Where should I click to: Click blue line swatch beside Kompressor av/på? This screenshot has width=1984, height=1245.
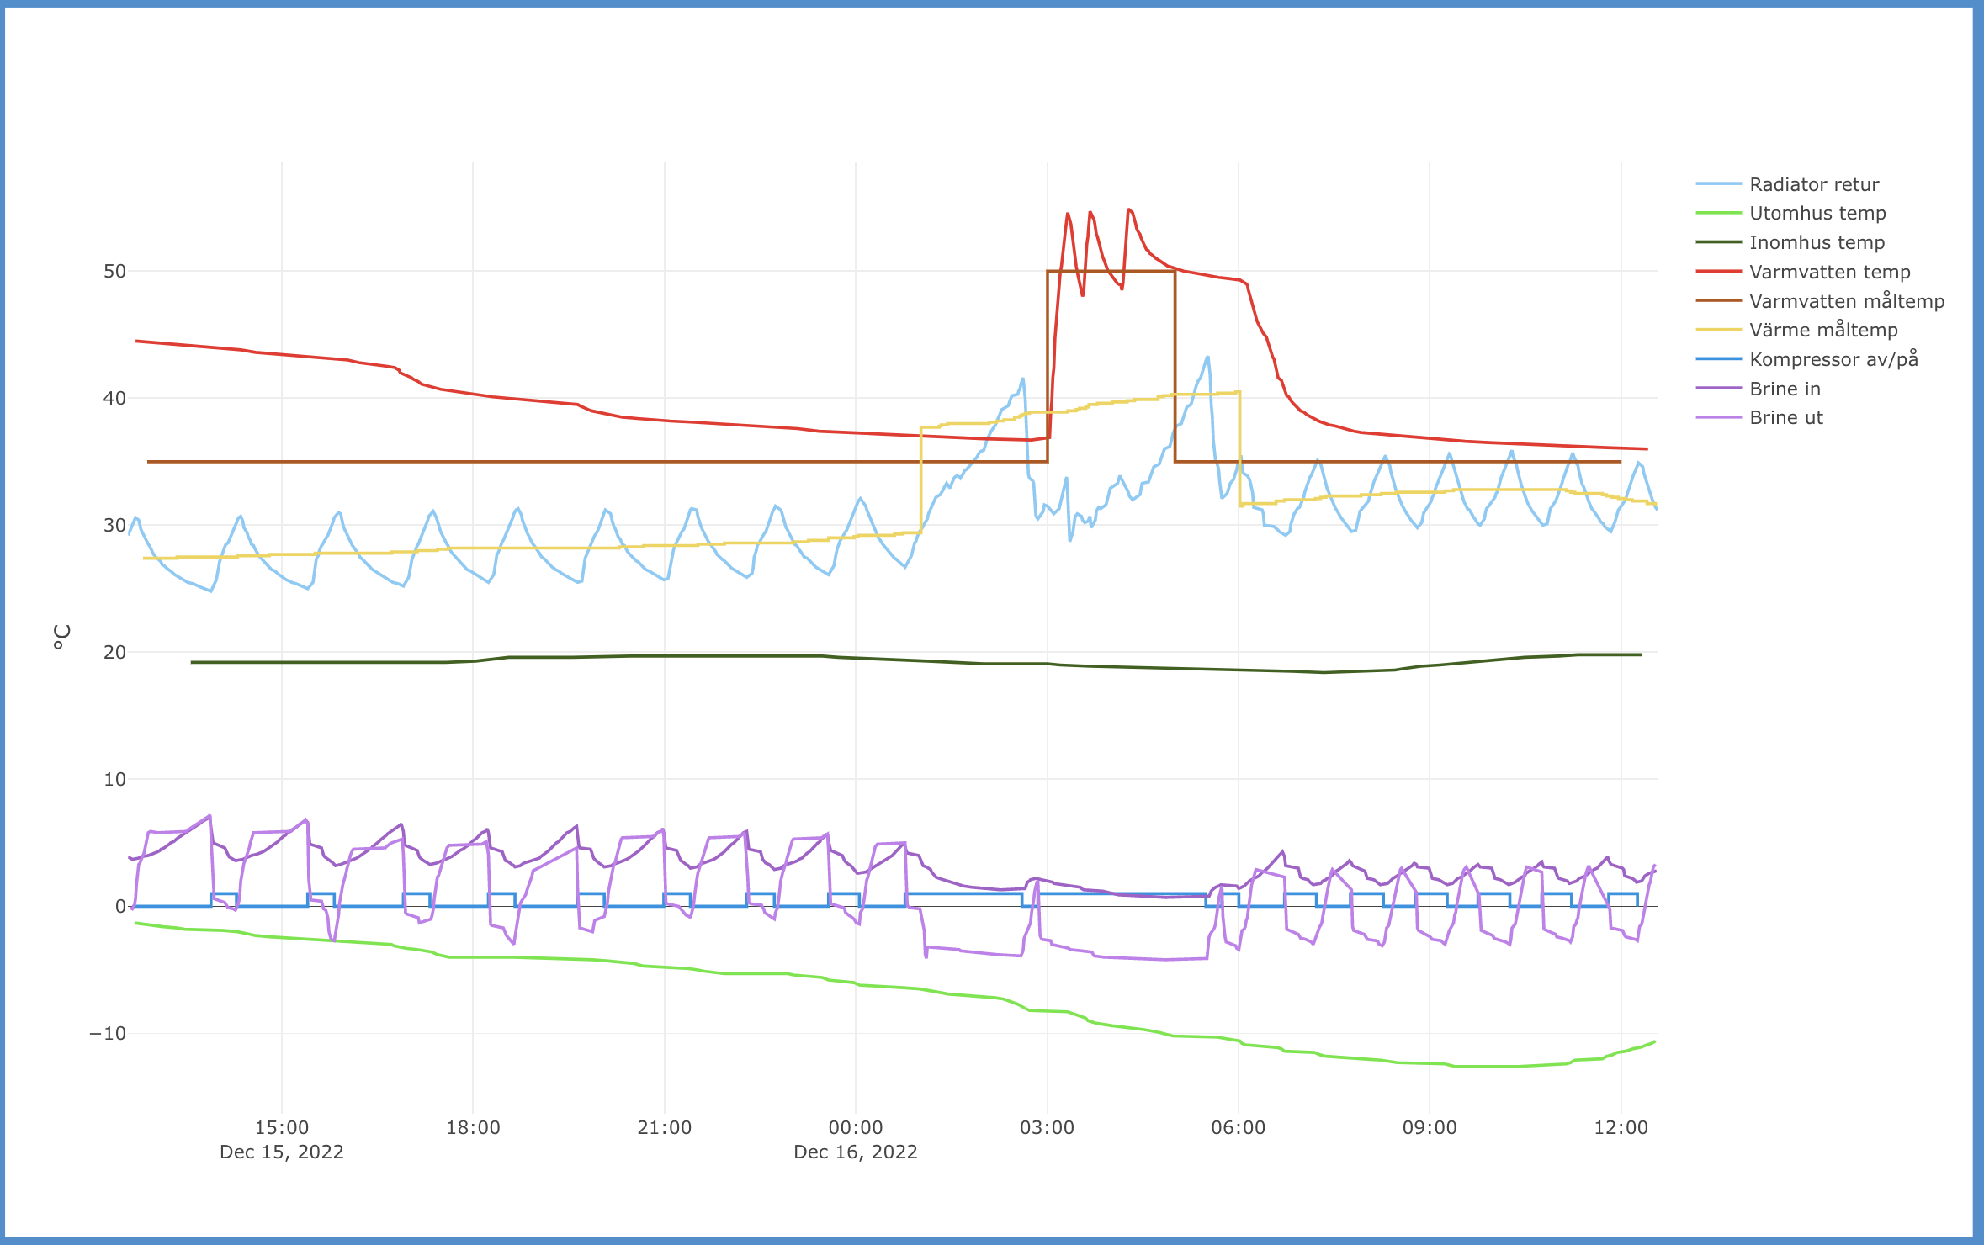(1718, 359)
